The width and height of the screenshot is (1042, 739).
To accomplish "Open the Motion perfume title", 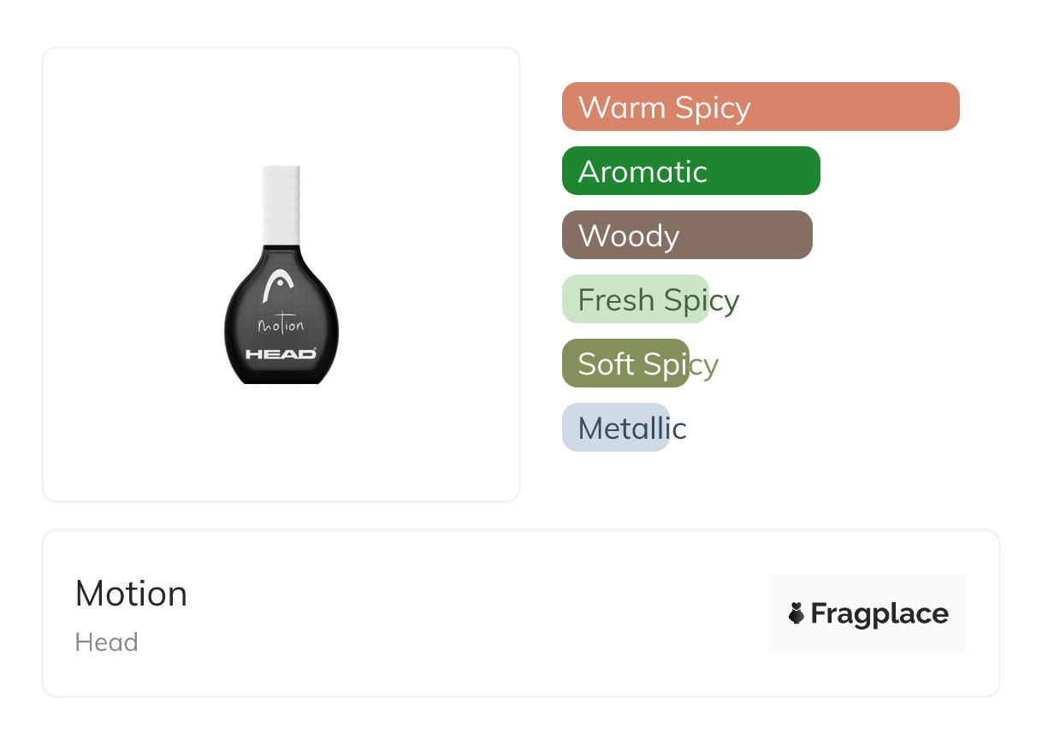I will tap(131, 594).
